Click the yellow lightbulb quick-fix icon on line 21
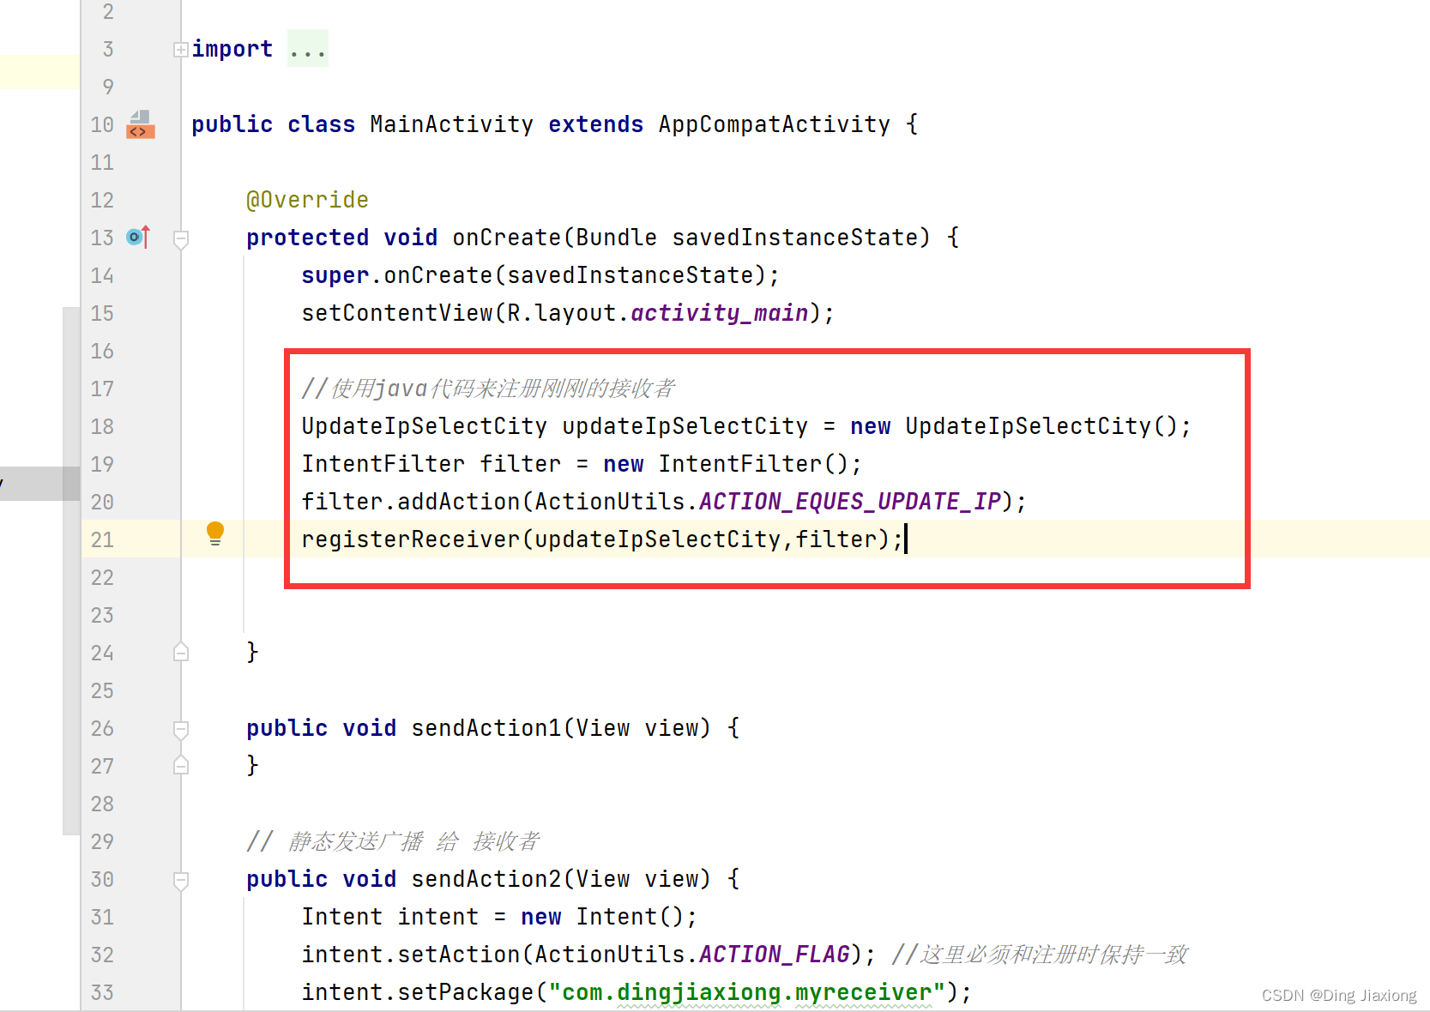Viewport: 1430px width, 1012px height. pyautogui.click(x=215, y=534)
